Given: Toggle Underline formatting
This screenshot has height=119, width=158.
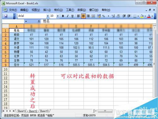Looking at the screenshot, I should 72,16.
